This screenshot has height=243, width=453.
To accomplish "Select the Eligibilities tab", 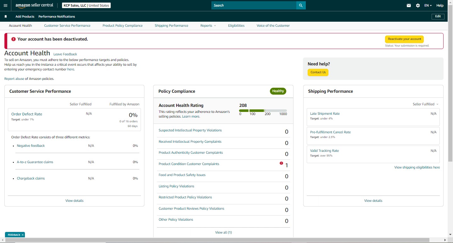I will (x=236, y=25).
